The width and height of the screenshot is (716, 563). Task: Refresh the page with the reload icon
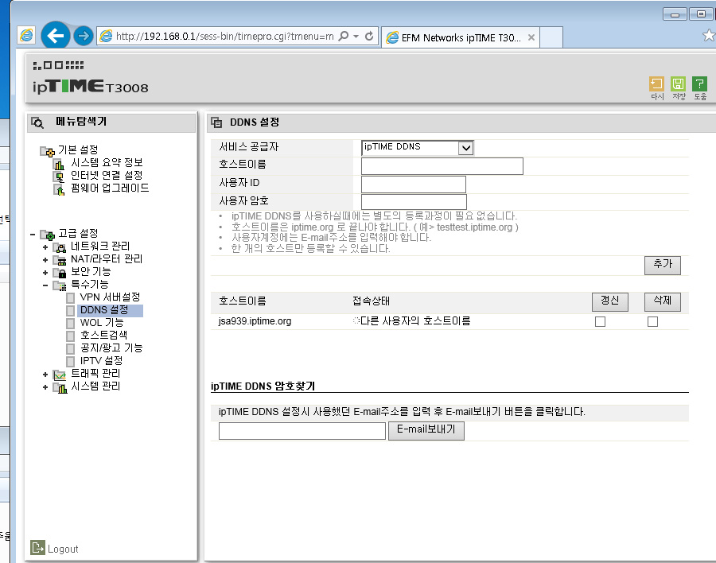(x=369, y=36)
